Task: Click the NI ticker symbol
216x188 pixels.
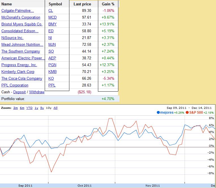Action: [50, 38]
